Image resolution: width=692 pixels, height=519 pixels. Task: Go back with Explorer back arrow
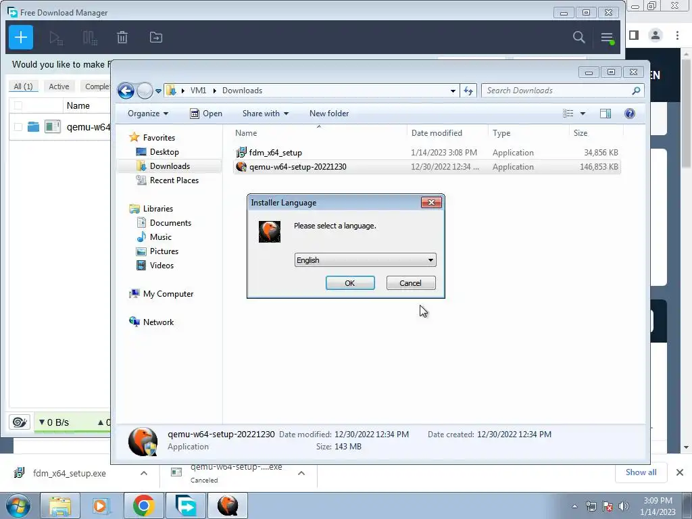[x=126, y=91]
